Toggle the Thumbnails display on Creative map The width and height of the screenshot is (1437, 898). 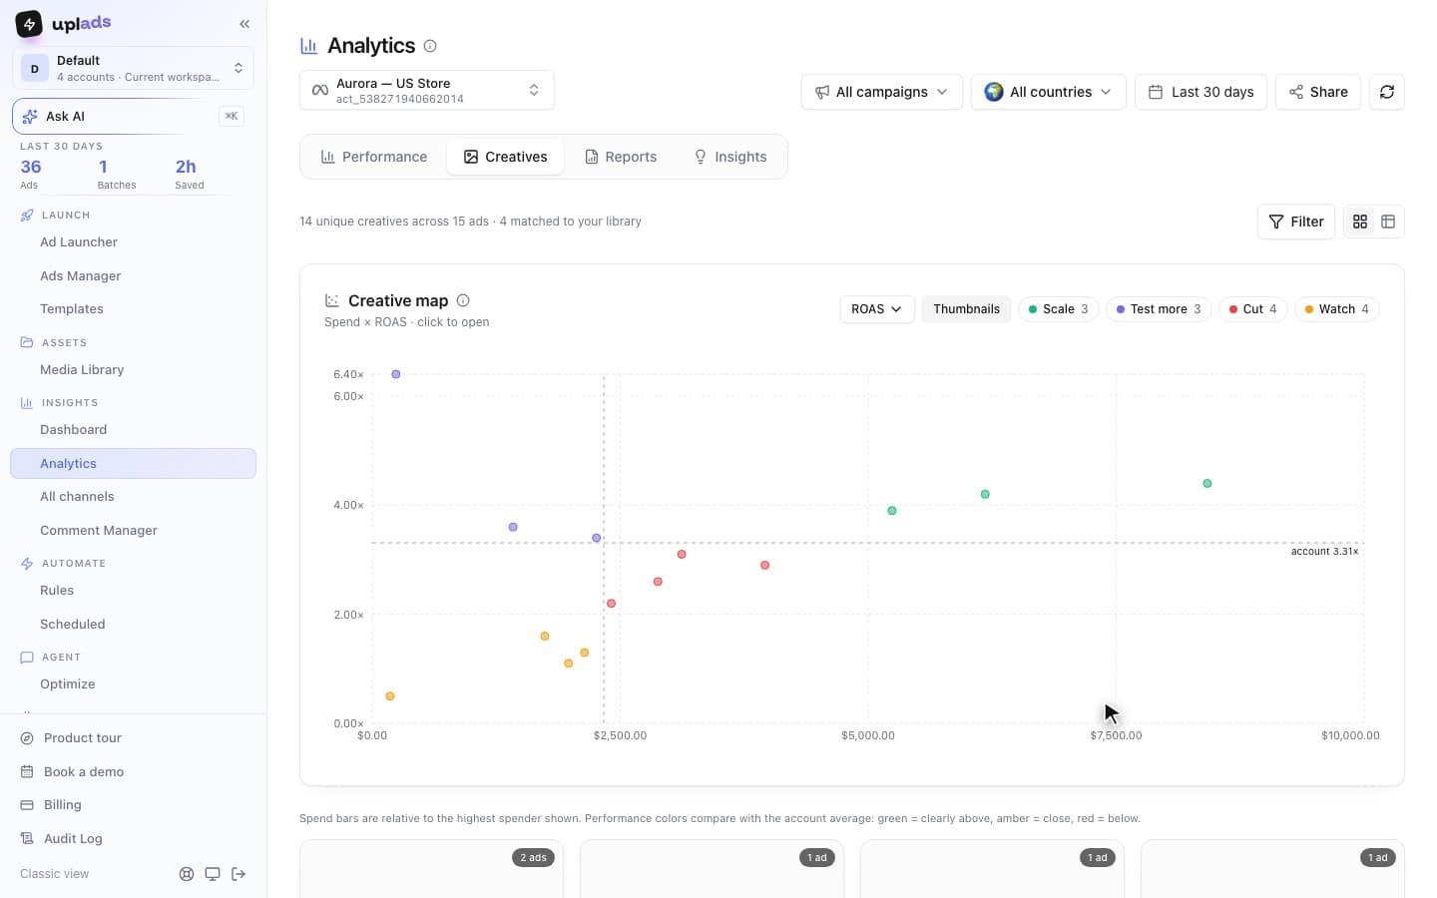coord(966,309)
